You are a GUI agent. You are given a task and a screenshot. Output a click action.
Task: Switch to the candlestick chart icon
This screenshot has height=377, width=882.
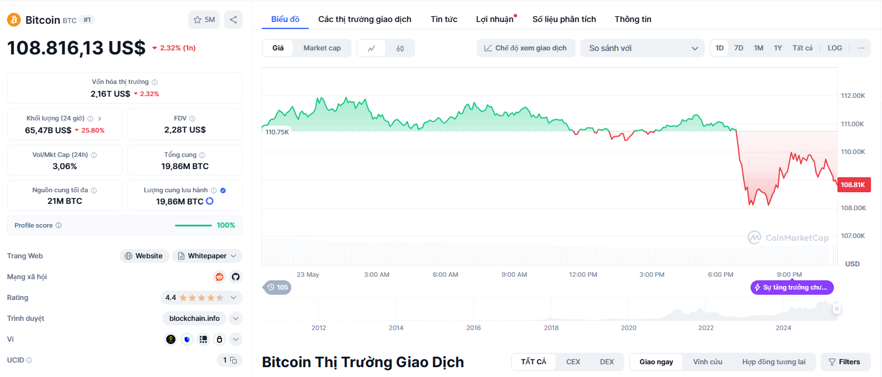[x=400, y=48]
